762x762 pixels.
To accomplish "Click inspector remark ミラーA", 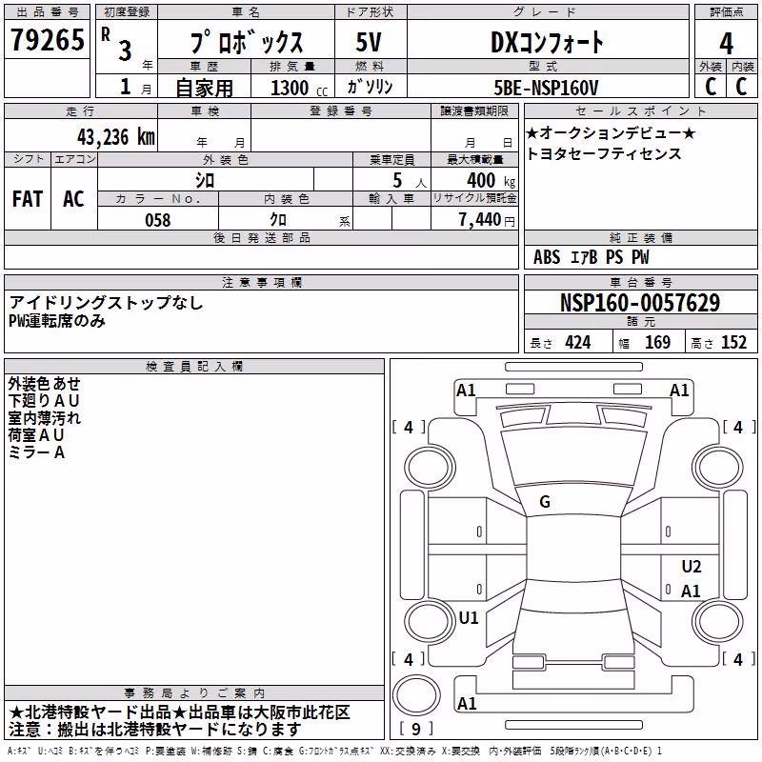I will 36,452.
